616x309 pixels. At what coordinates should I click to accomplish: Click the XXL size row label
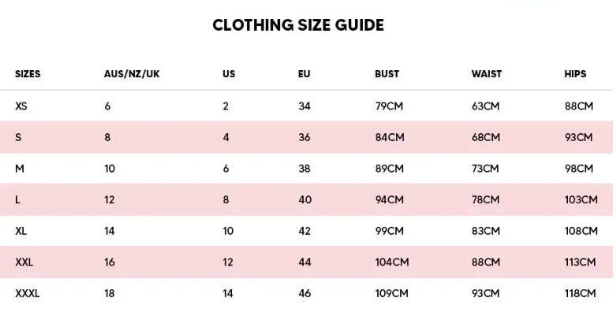coord(24,262)
